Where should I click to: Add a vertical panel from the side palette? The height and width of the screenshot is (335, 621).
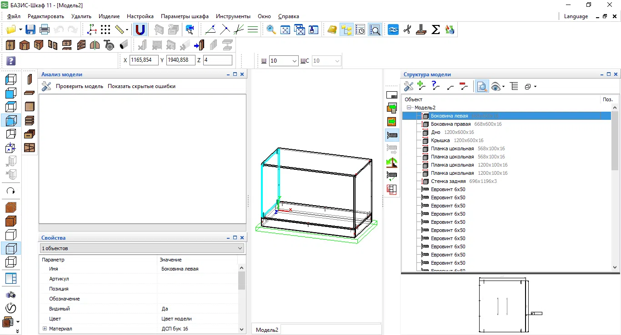[x=30, y=79]
